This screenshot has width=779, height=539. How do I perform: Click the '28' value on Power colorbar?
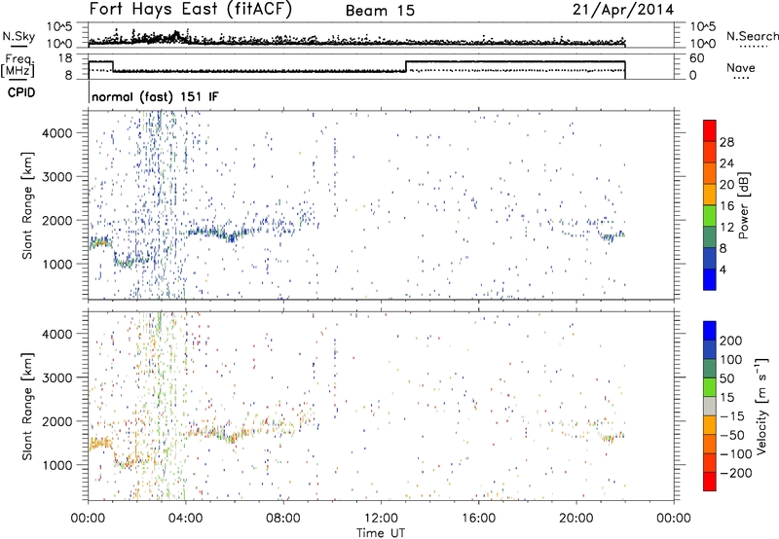pyautogui.click(x=726, y=142)
